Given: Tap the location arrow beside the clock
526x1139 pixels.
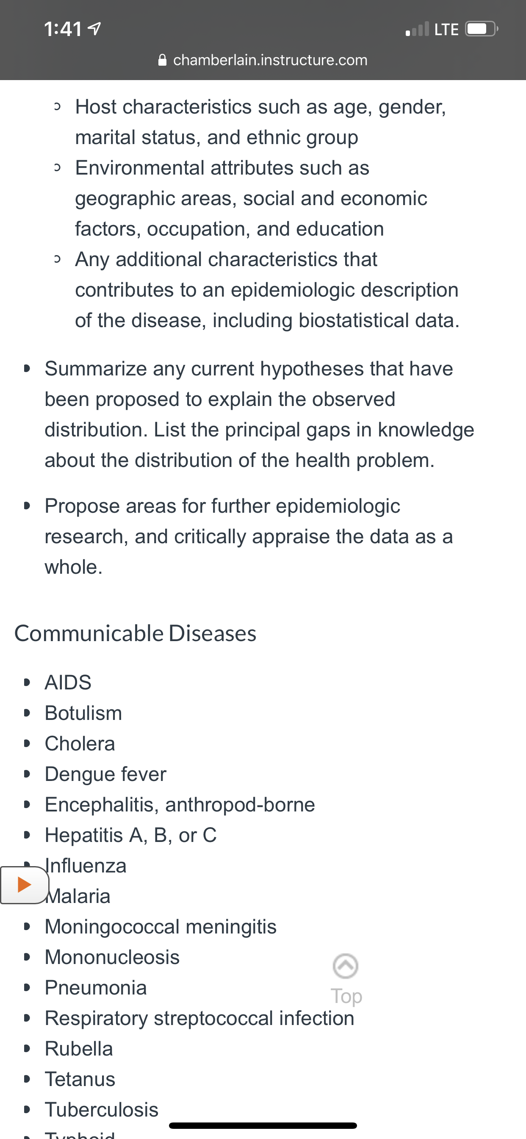Looking at the screenshot, I should [94, 29].
